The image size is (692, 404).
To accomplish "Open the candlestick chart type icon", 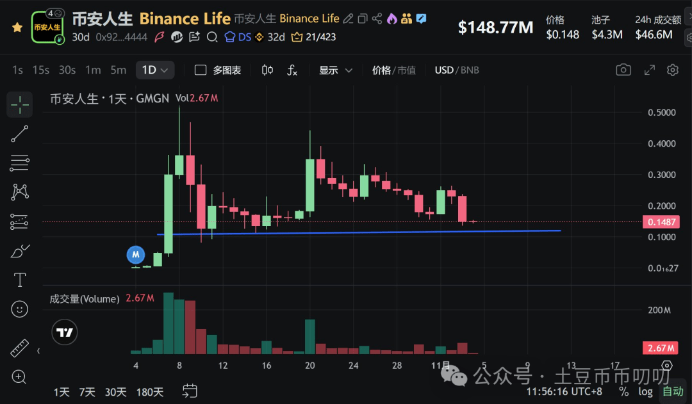I will [267, 70].
